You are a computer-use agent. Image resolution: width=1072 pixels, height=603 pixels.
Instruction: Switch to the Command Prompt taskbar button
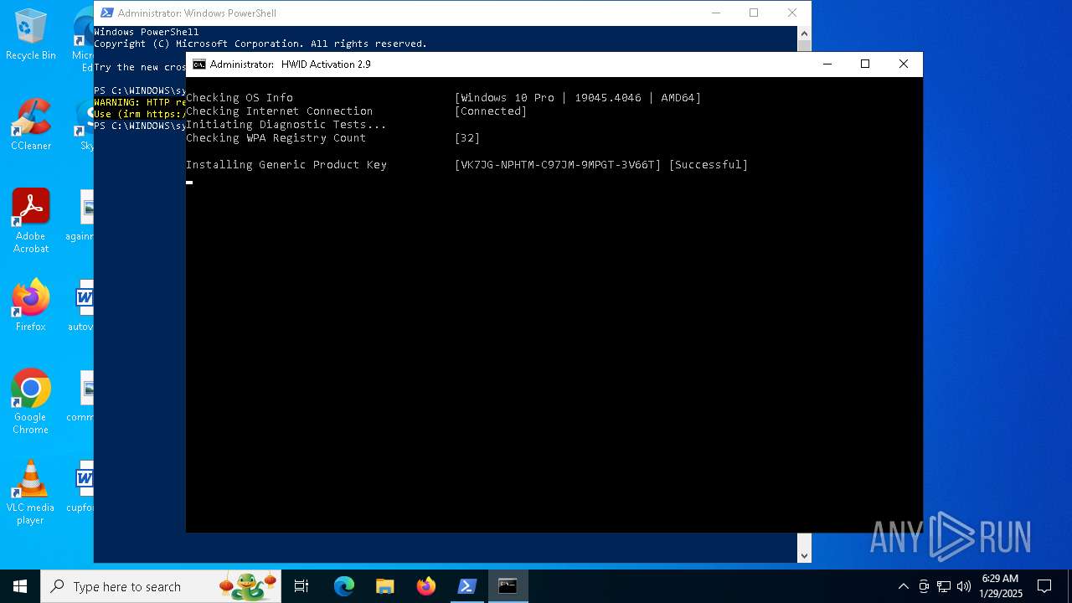click(x=508, y=586)
